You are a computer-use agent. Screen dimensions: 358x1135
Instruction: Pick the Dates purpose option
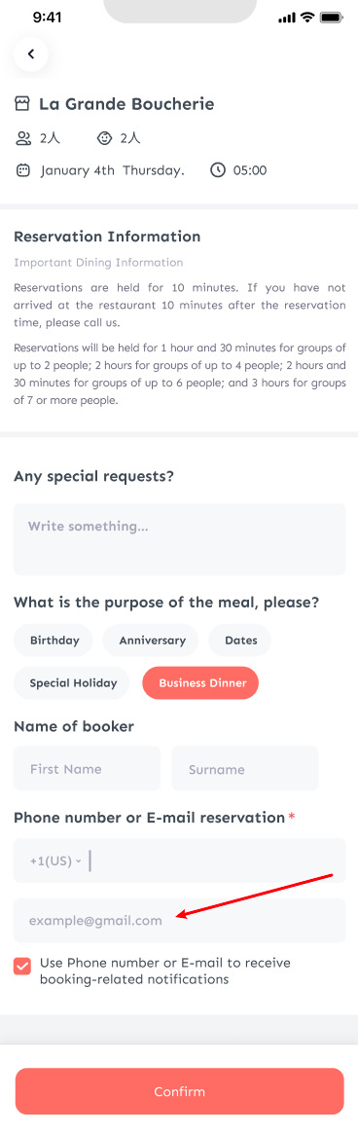(x=240, y=641)
